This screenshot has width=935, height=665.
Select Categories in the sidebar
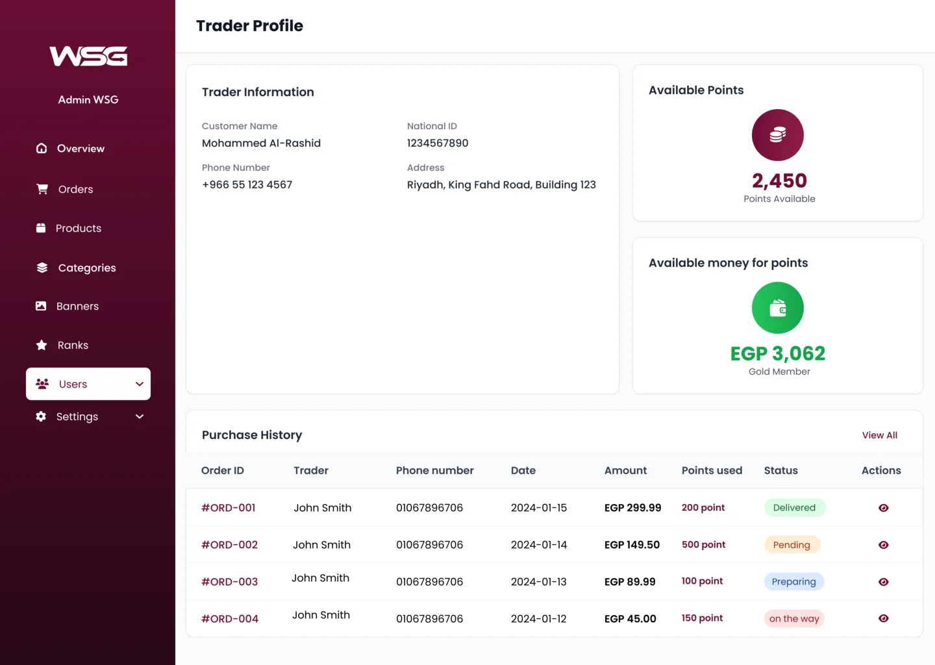pyautogui.click(x=87, y=268)
